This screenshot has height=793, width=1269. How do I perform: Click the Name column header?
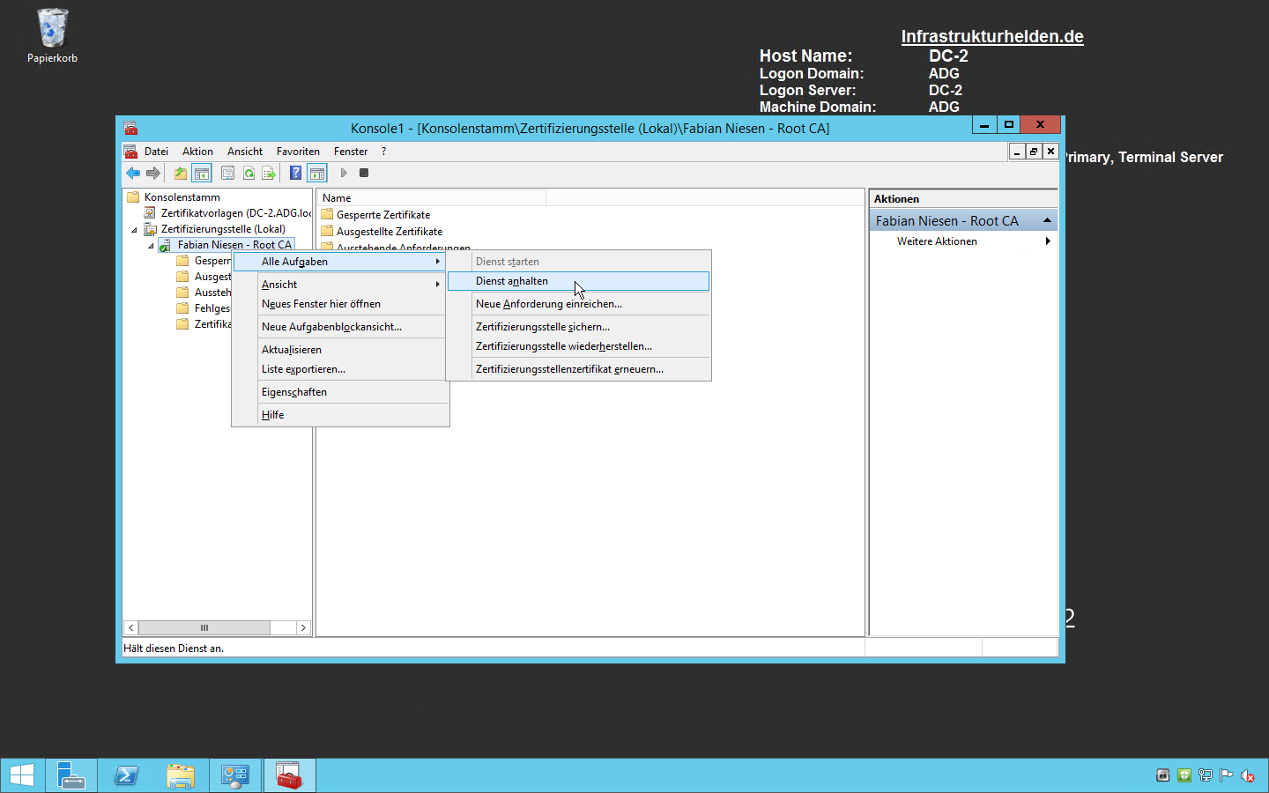[432, 198]
